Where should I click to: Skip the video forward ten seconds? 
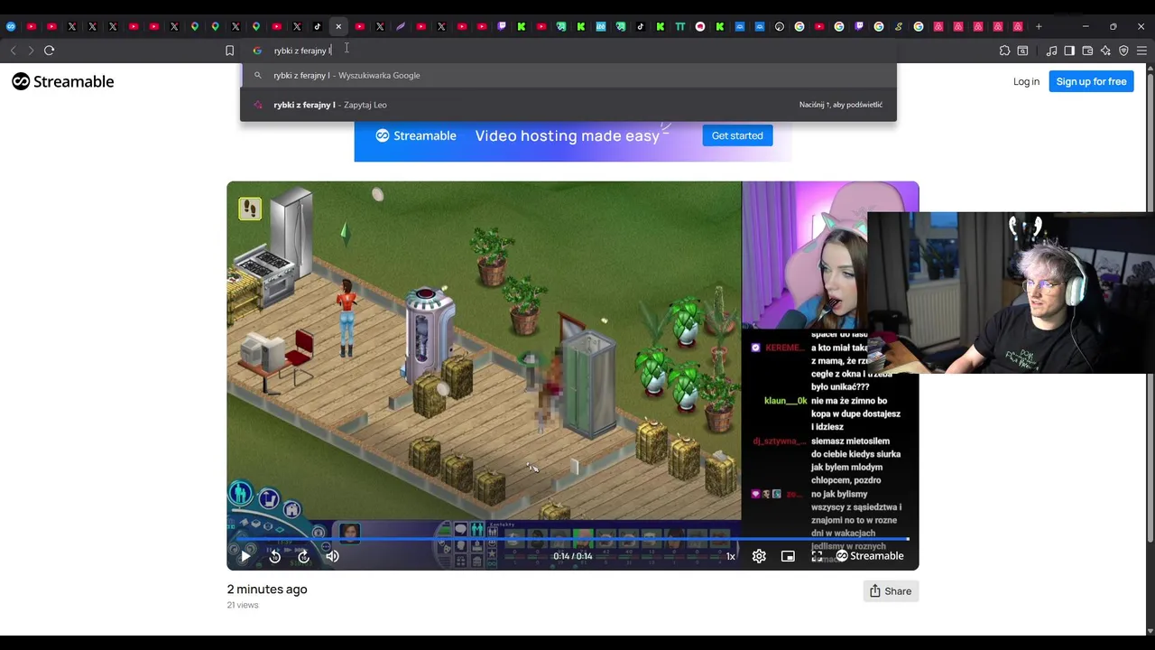tap(304, 556)
